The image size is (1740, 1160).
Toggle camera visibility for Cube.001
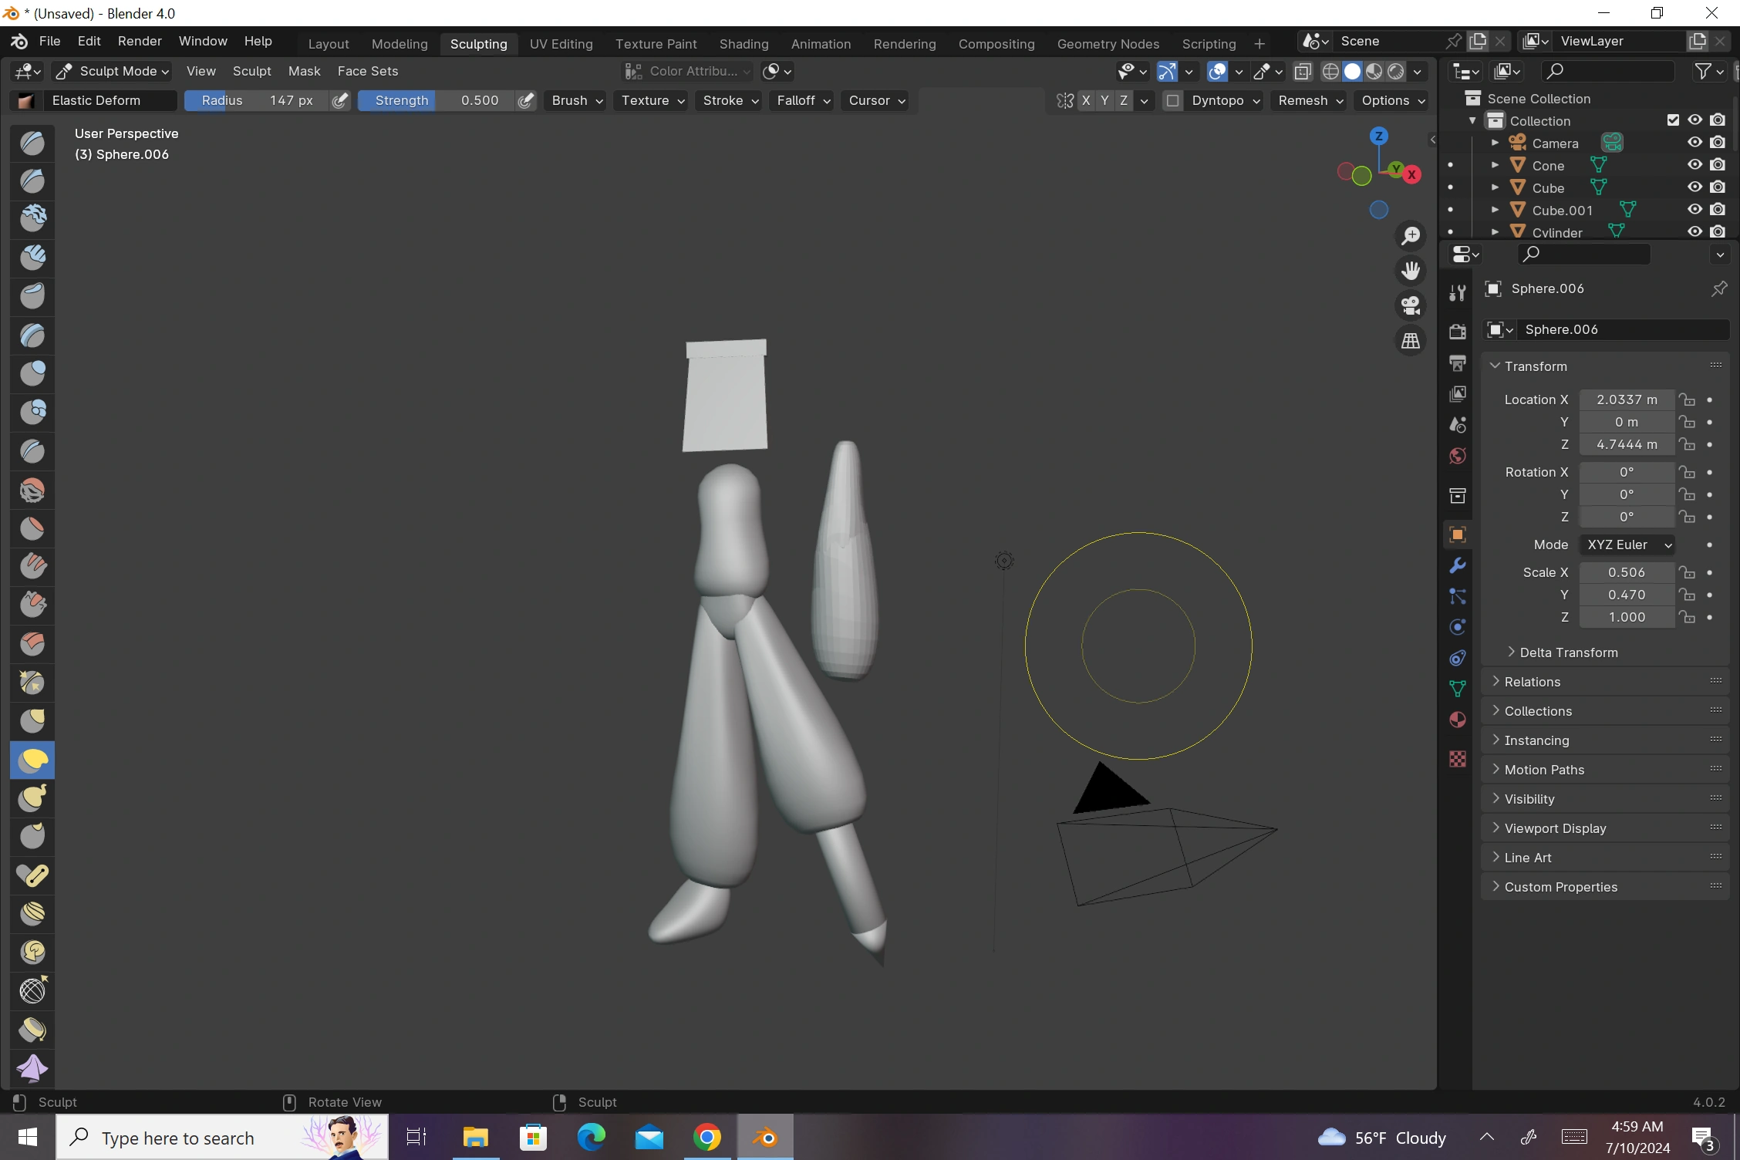pos(1718,209)
